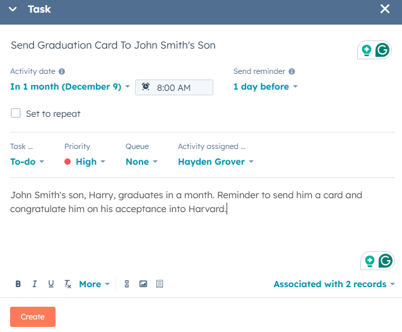The width and height of the screenshot is (402, 332).
Task: Click the lightbulb icon in the notes area
Action: tap(369, 260)
